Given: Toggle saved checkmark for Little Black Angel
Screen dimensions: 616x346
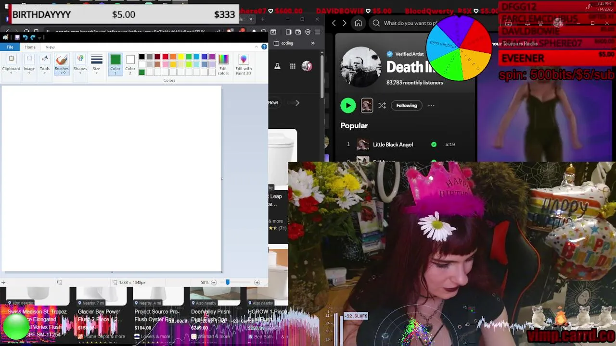Looking at the screenshot, I should (x=434, y=145).
